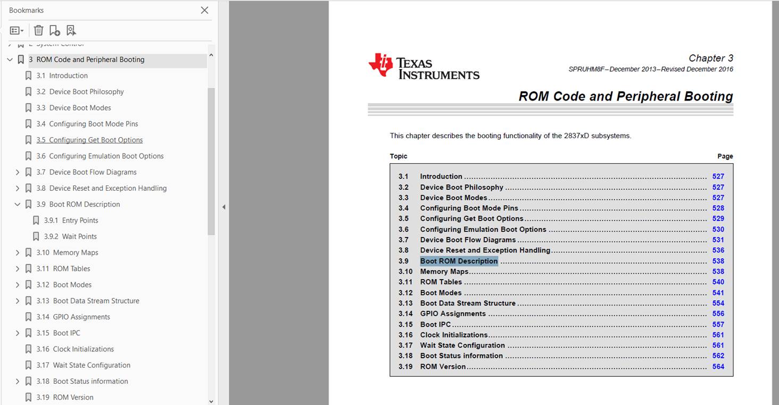
Task: Click page number 557 in the TOC
Action: point(718,324)
